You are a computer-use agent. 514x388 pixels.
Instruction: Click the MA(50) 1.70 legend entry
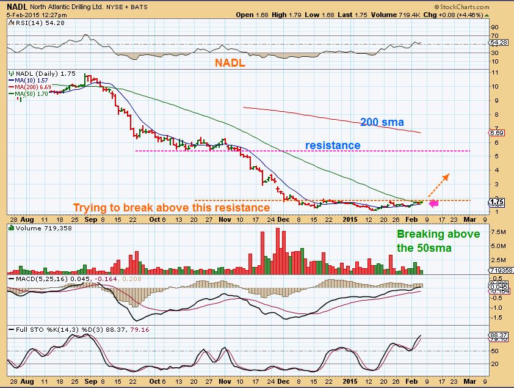(31, 94)
